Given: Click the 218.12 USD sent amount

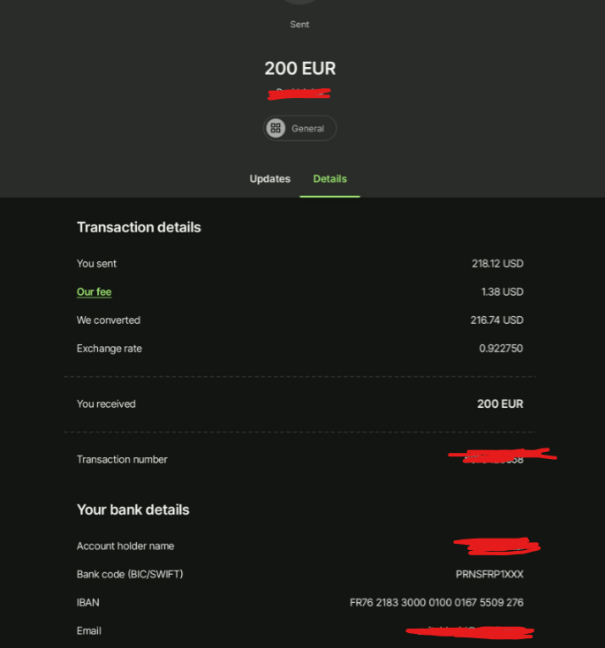Looking at the screenshot, I should point(497,263).
